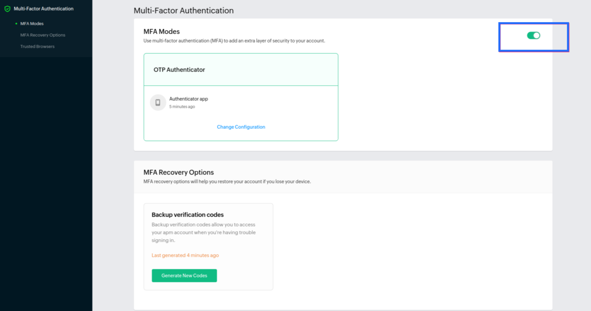Click the 5 minutes ago timestamp
Screen dimensions: 591x311
coord(182,106)
